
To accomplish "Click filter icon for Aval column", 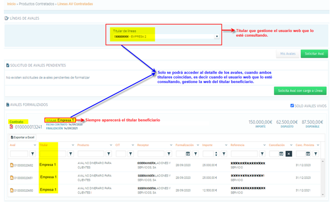I will click(32, 153).
